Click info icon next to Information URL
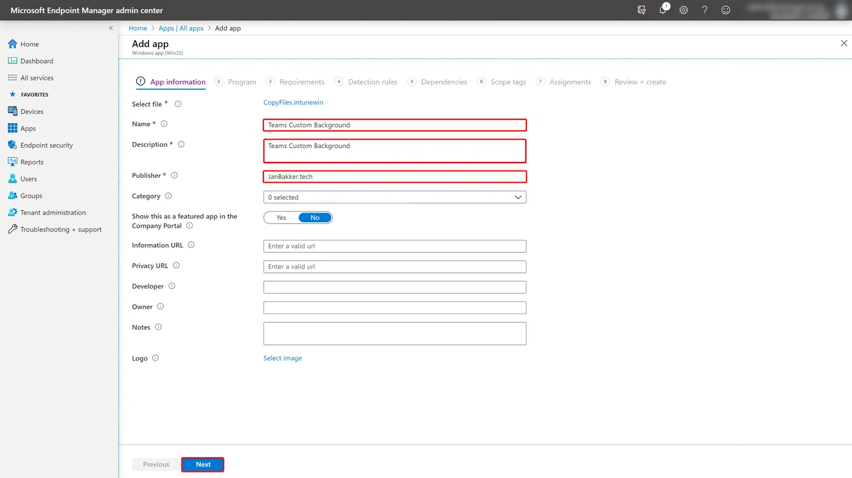Screen dimensions: 852x478 191,245
